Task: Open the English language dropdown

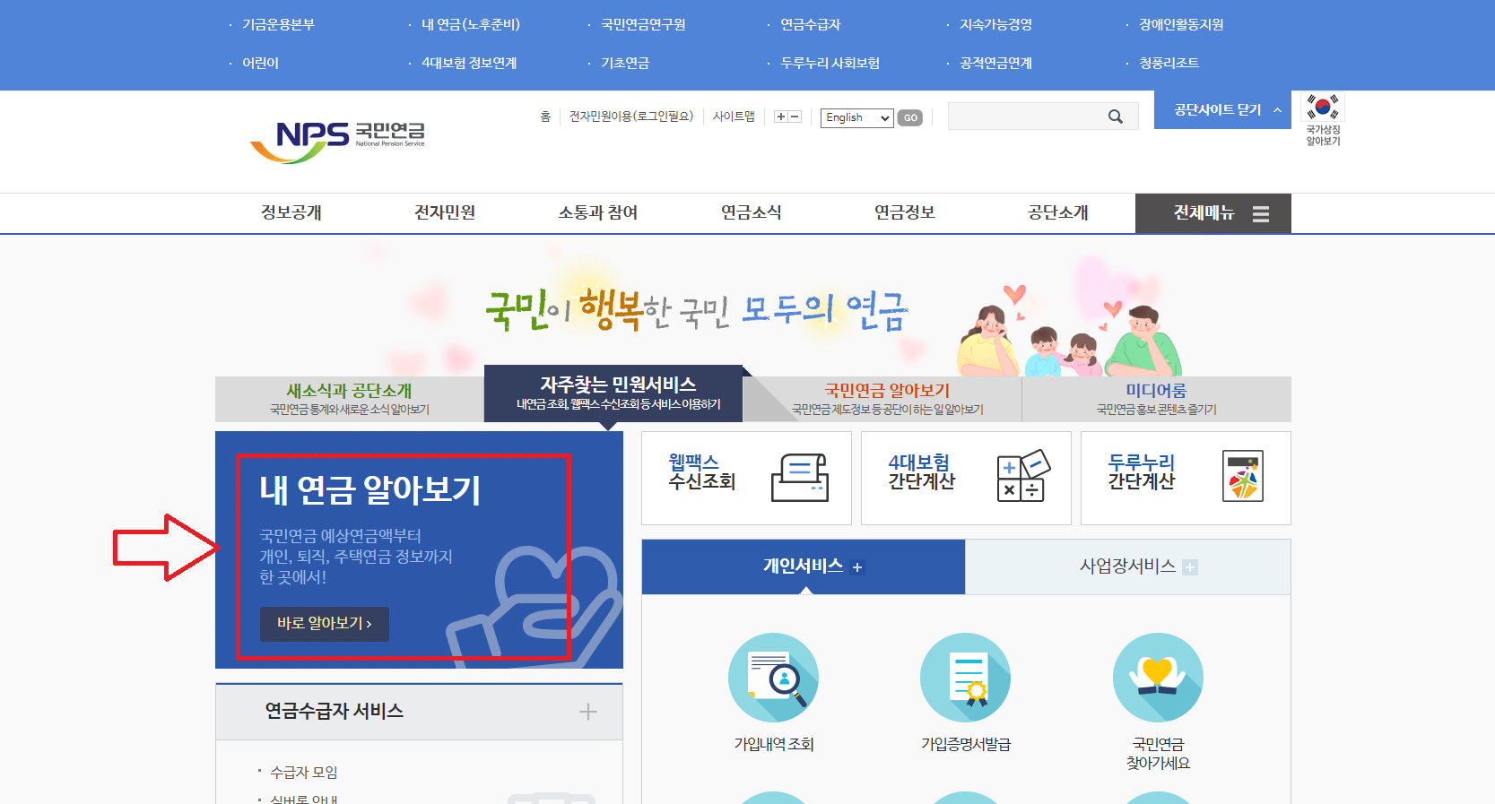Action: pos(857,117)
